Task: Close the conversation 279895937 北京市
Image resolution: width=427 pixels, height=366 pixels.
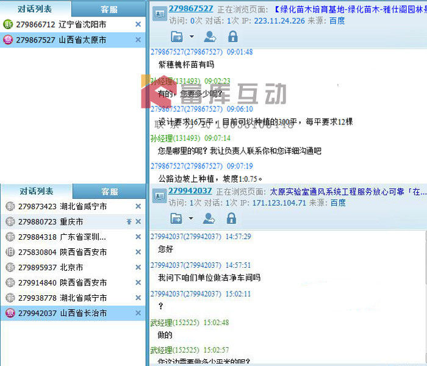Action: [x=138, y=267]
